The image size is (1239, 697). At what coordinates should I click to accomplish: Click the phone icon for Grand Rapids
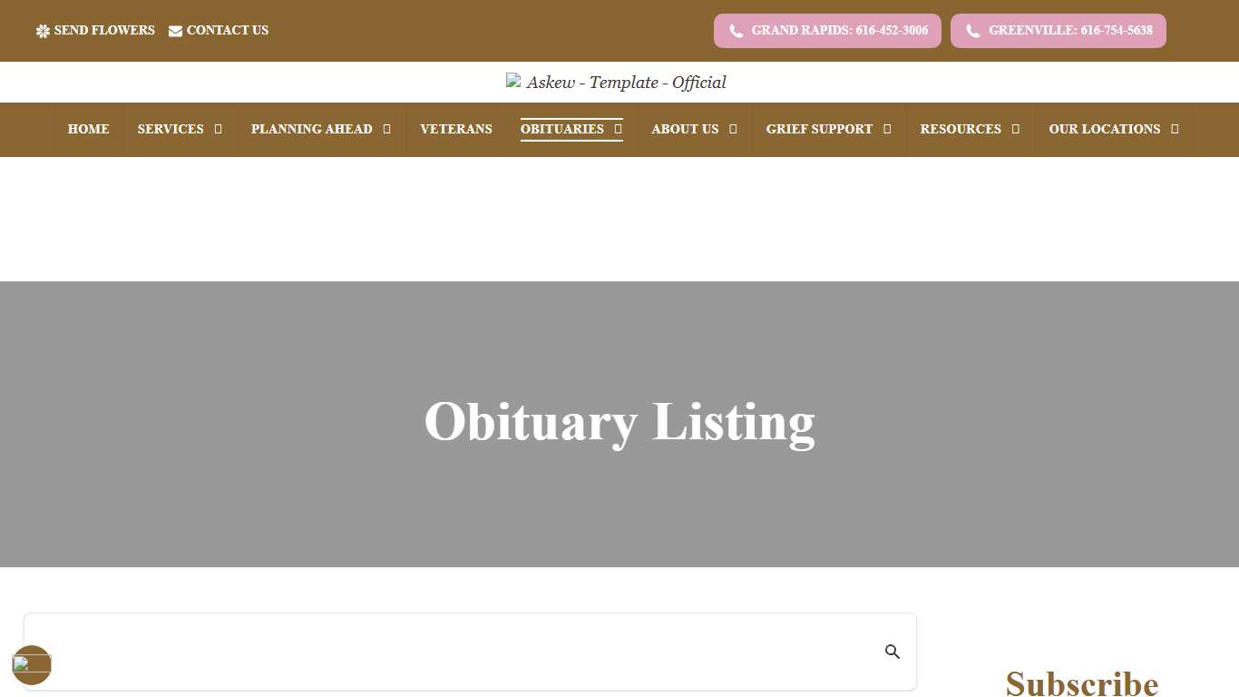(736, 30)
